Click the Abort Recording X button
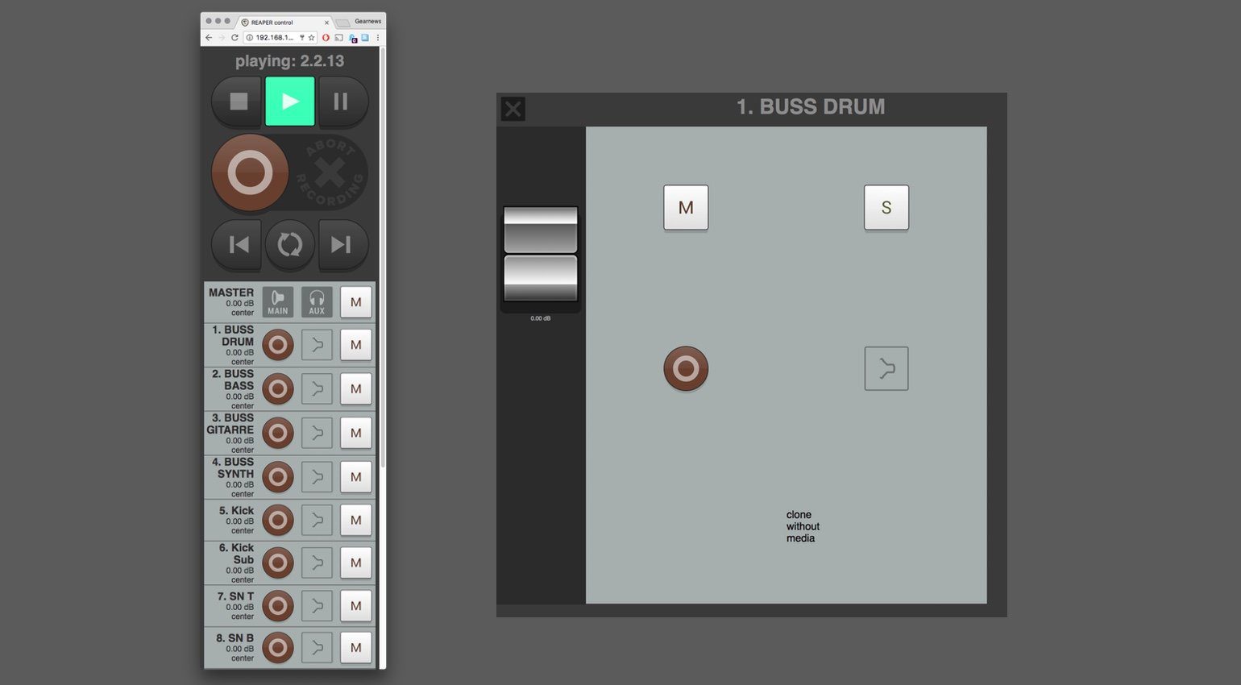The height and width of the screenshot is (685, 1241). [330, 172]
